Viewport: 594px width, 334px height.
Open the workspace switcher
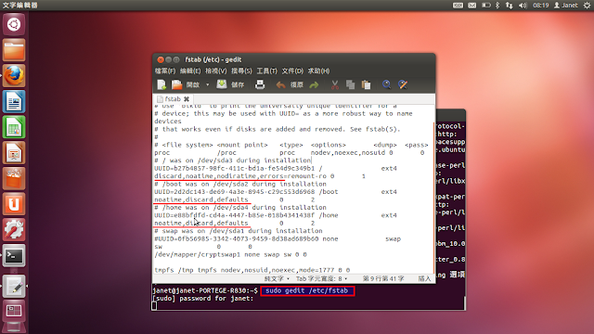pyautogui.click(x=14, y=312)
